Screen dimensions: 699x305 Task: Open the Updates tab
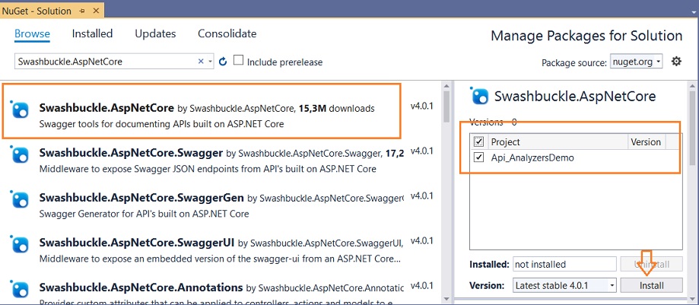(x=155, y=34)
